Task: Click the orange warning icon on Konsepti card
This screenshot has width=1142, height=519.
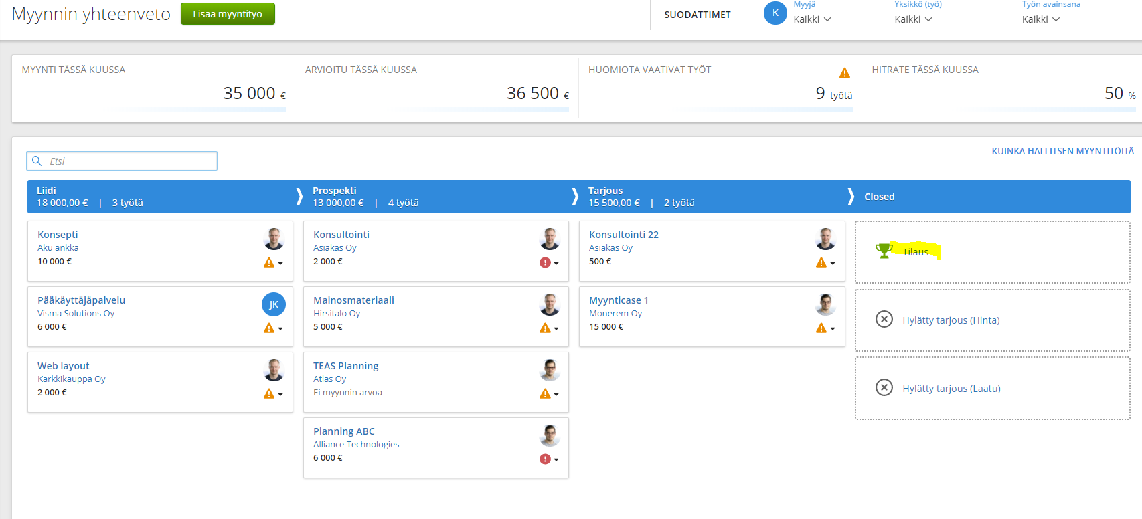Action: pos(269,263)
